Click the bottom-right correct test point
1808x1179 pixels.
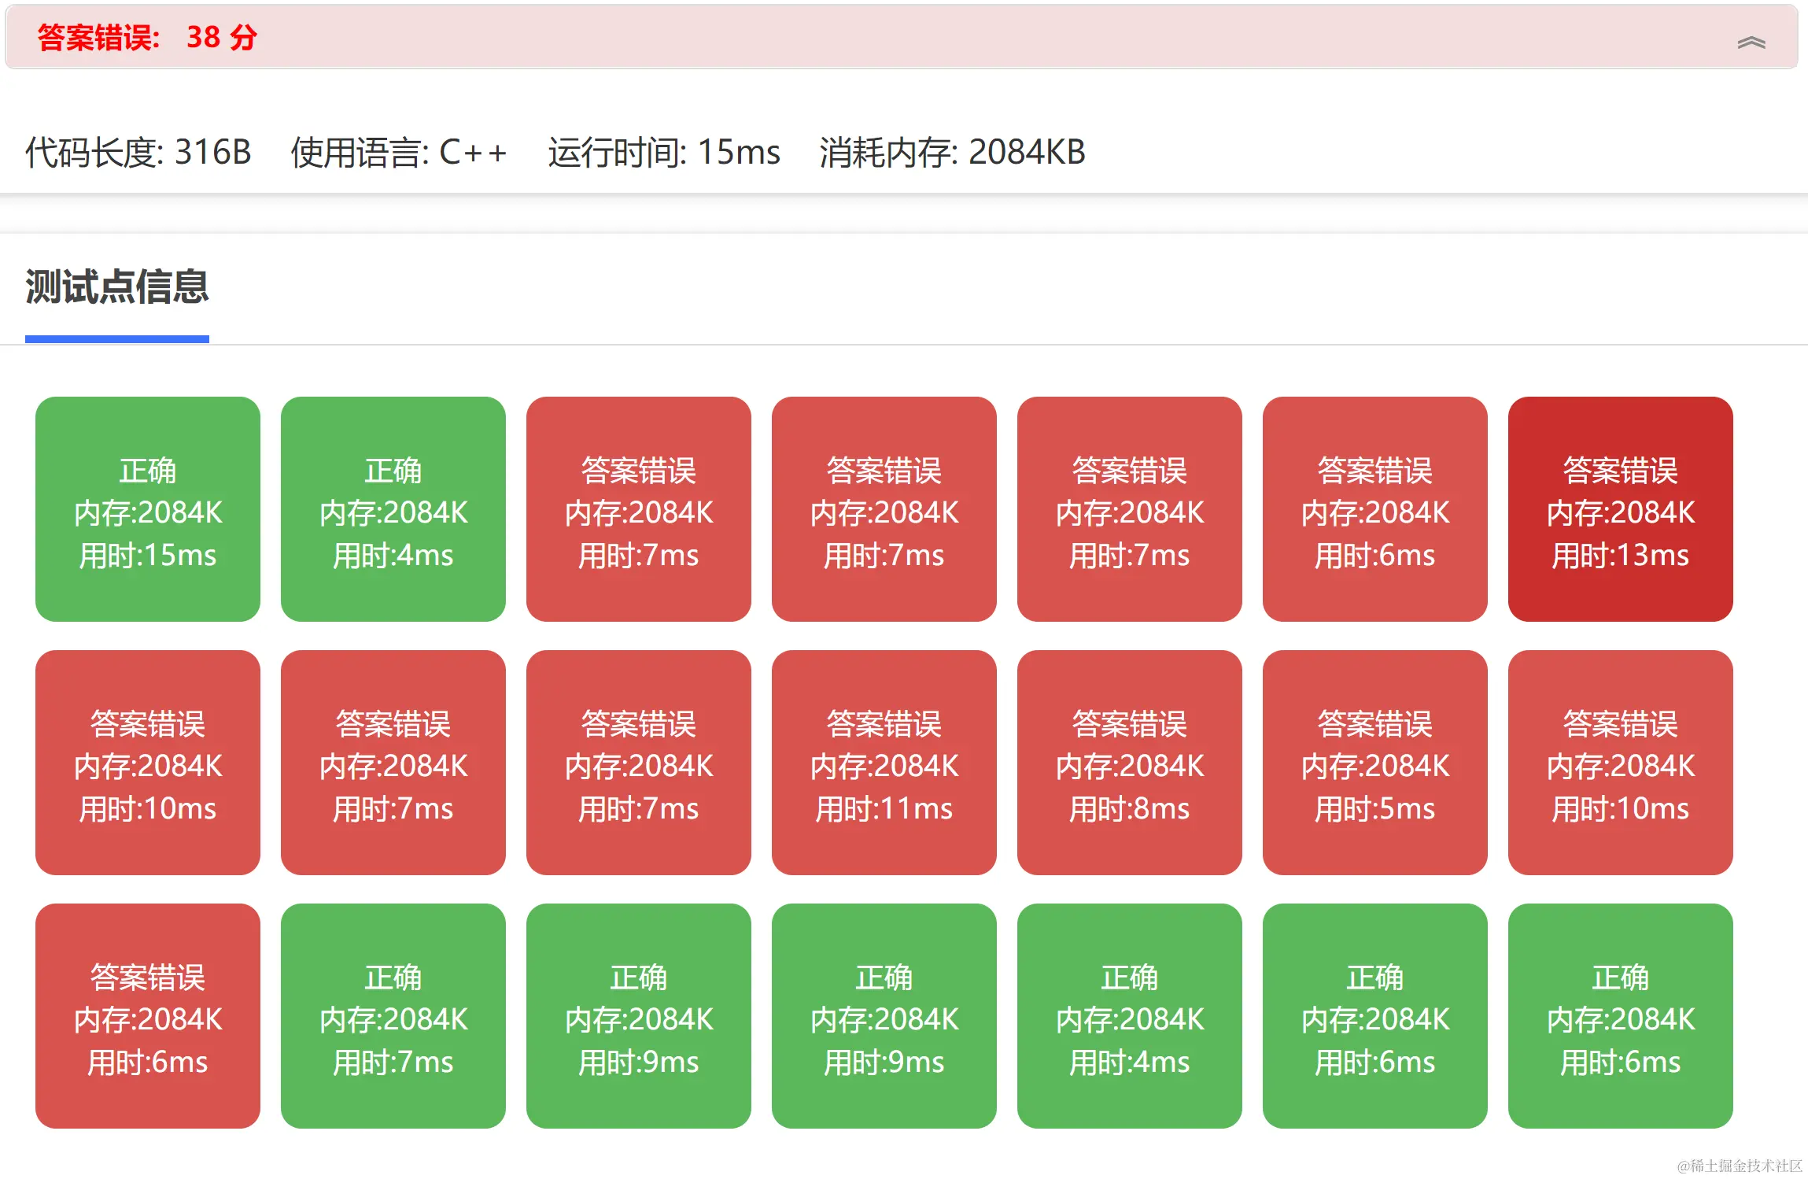pos(1620,1016)
